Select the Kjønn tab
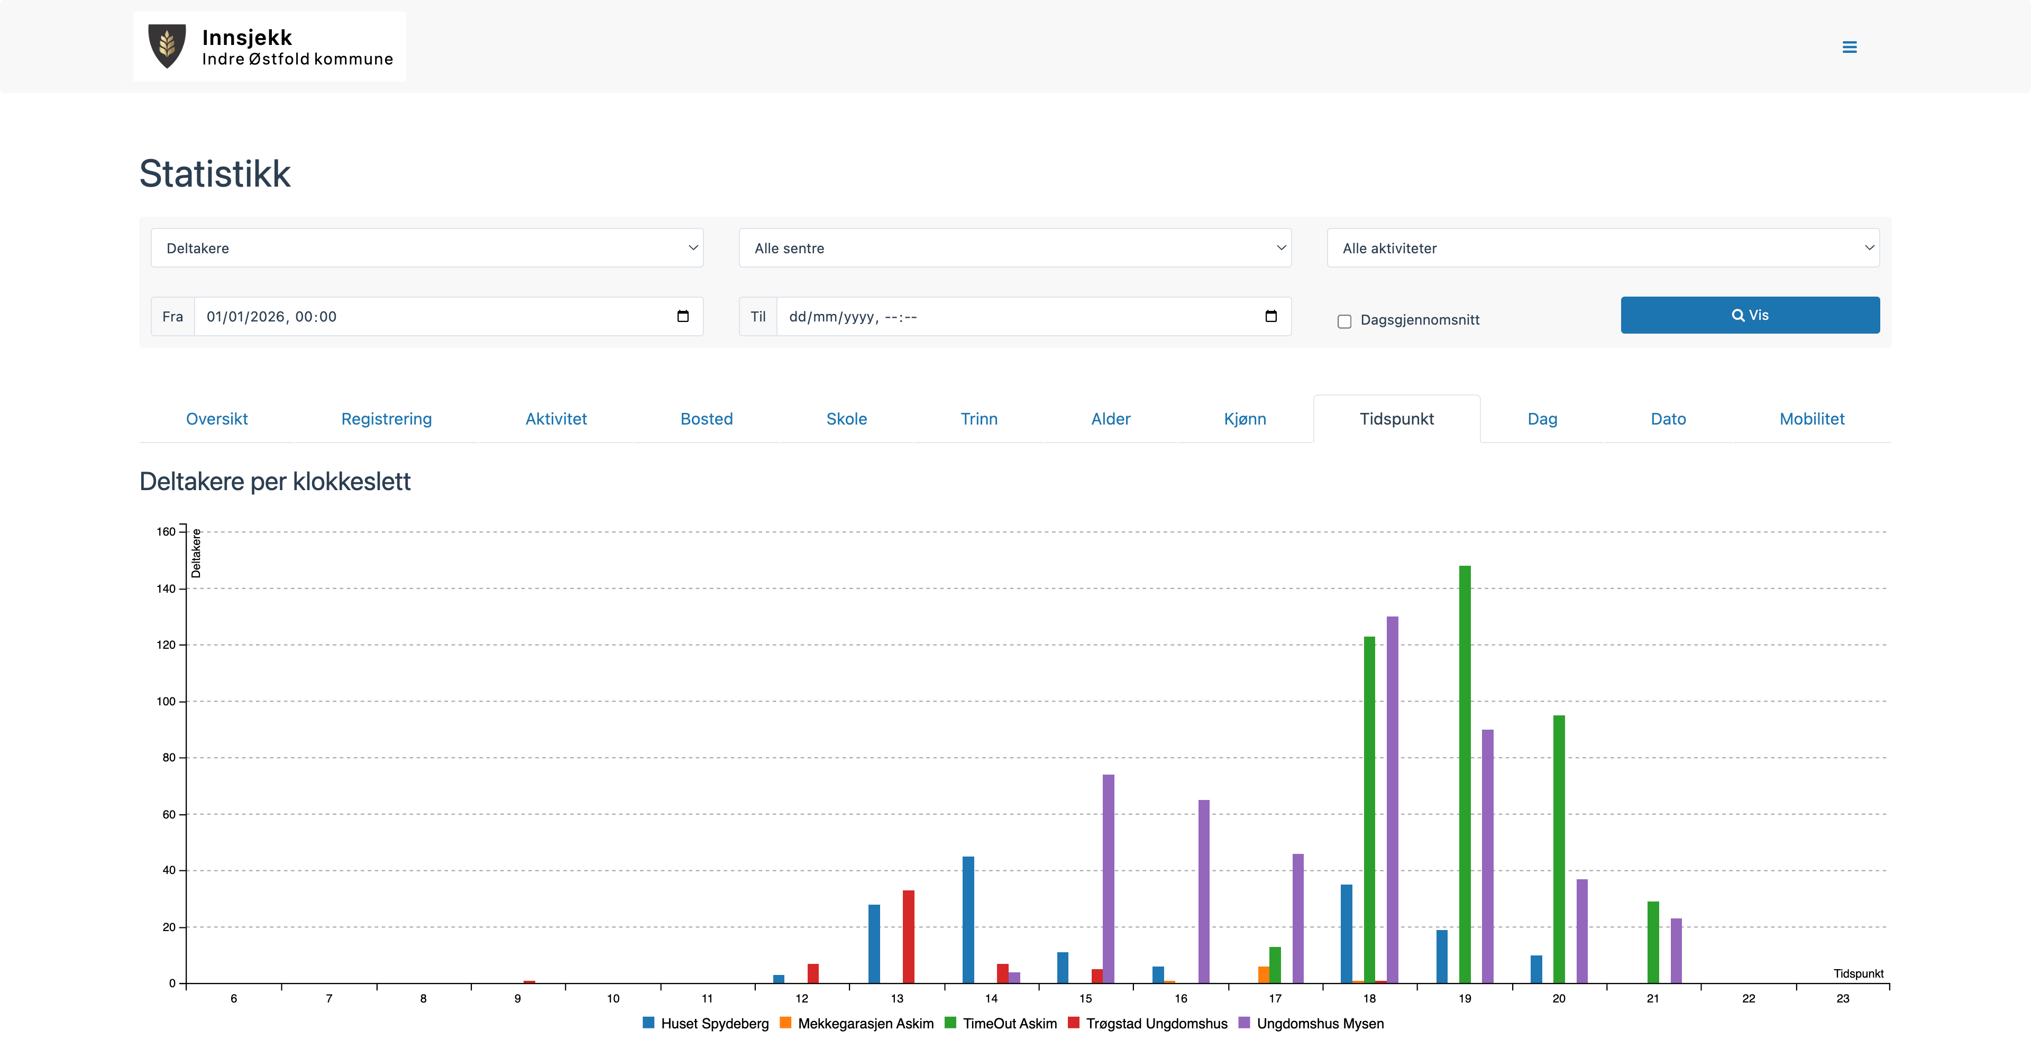This screenshot has width=2031, height=1049. (1244, 419)
